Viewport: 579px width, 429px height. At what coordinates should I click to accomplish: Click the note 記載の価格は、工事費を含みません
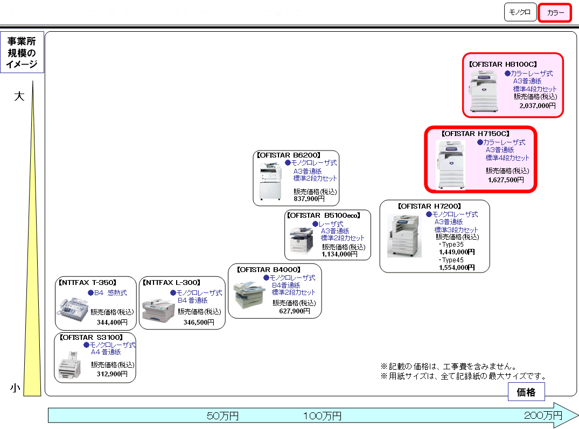[449, 366]
